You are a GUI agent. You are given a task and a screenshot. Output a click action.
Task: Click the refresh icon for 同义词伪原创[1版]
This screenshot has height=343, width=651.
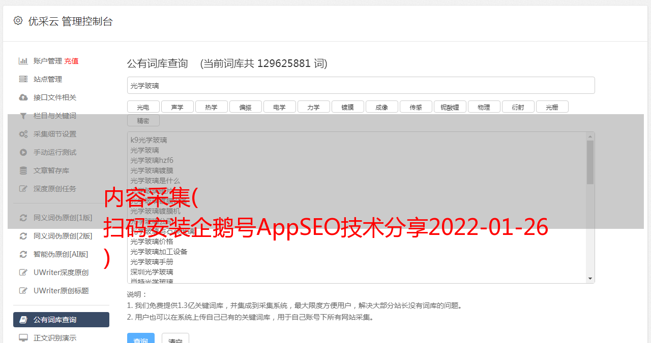point(23,218)
